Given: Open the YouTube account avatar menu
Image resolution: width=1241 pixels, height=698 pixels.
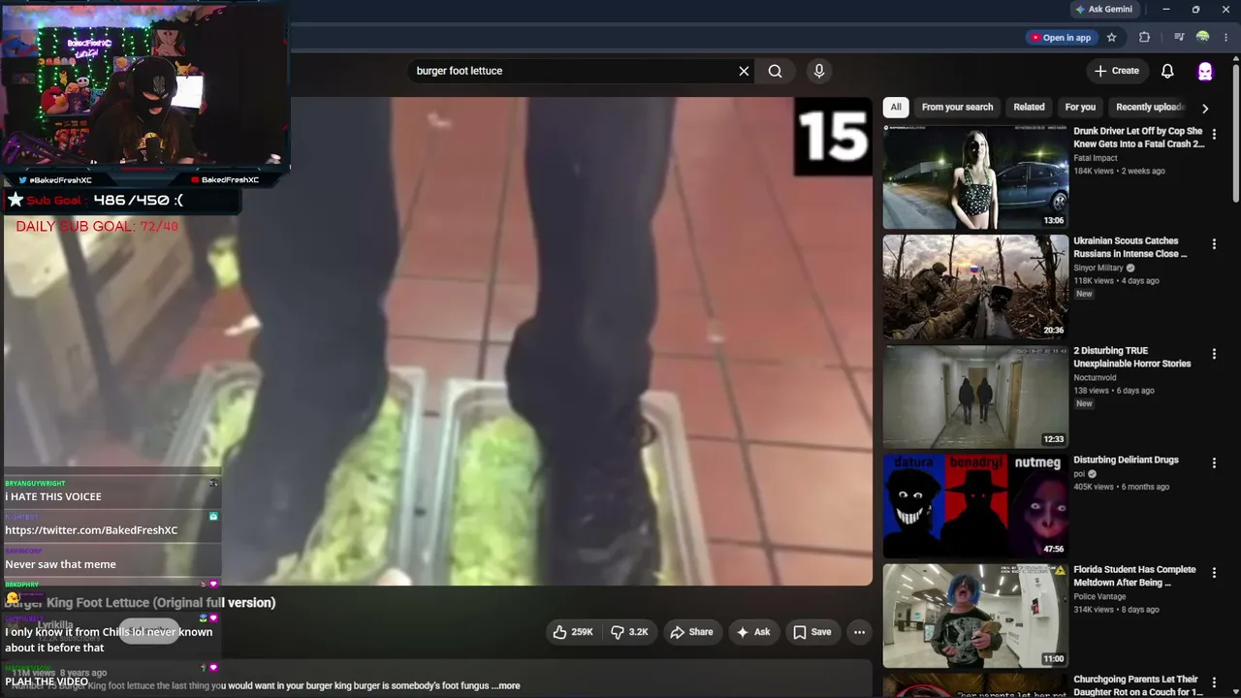Looking at the screenshot, I should (x=1205, y=71).
